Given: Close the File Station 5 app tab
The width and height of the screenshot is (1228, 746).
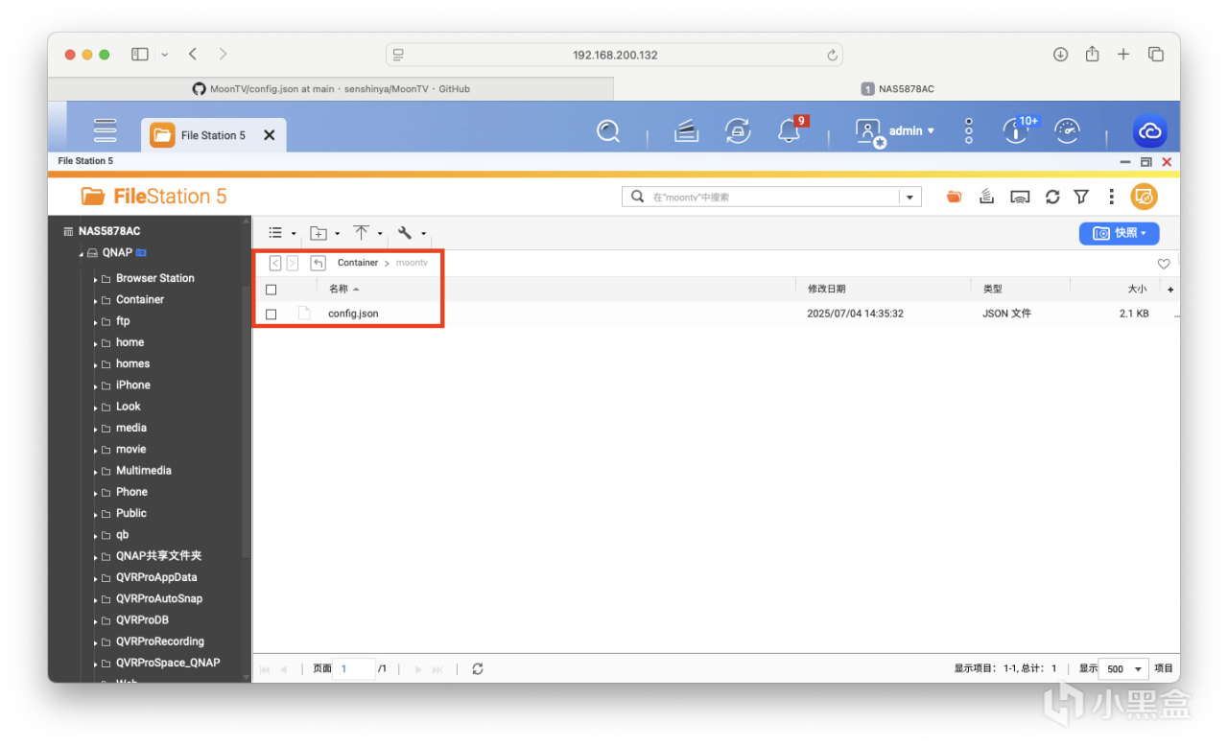Looking at the screenshot, I should 270,135.
